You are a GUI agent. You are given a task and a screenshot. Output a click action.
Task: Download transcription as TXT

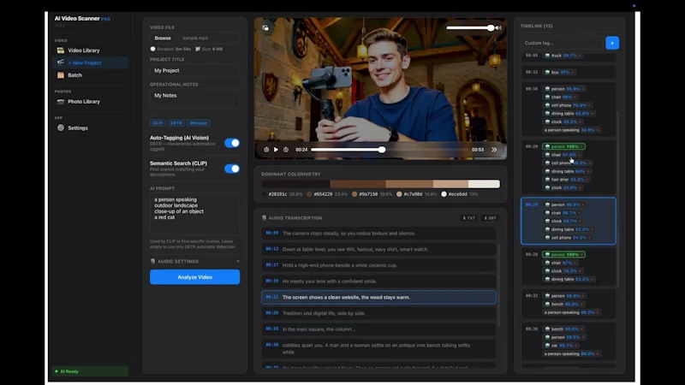(x=468, y=218)
